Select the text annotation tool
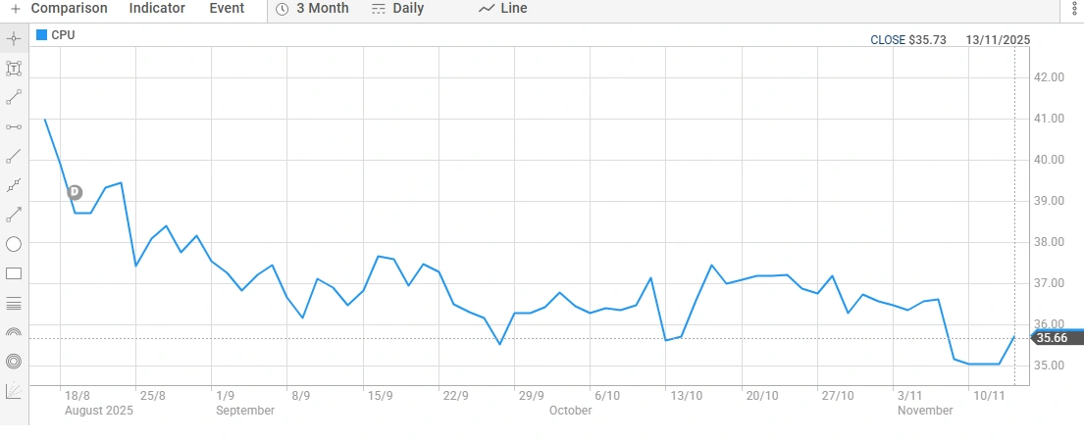This screenshot has height=440, width=1084. (x=14, y=69)
